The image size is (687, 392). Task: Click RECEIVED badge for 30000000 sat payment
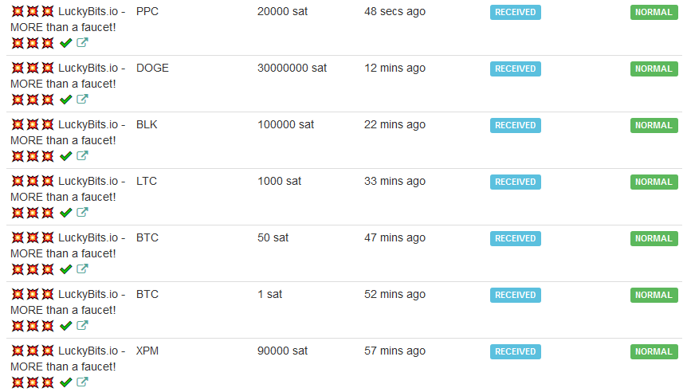click(515, 69)
